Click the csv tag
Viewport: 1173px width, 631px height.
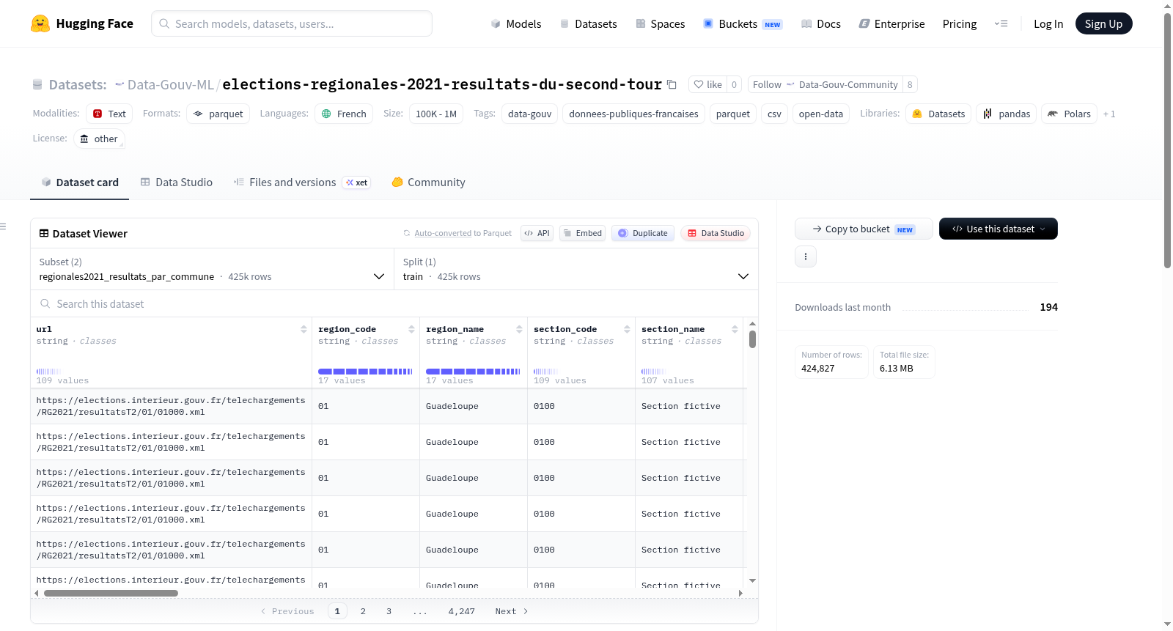tap(774, 114)
